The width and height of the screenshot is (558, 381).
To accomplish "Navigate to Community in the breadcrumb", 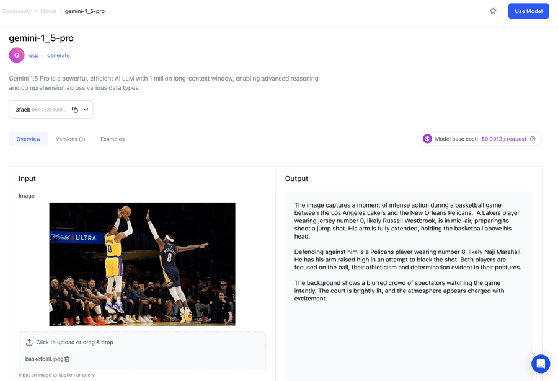I will coord(17,11).
